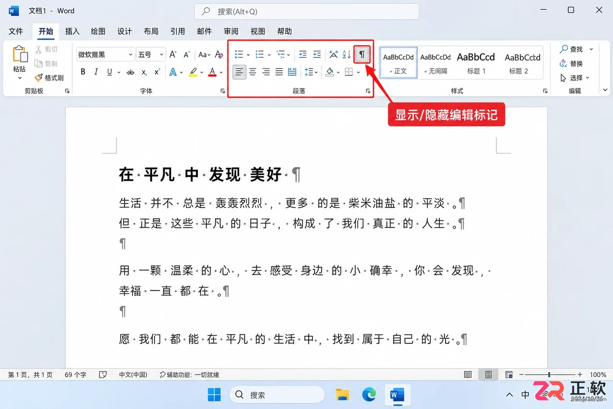Apply bold formatting with the B button

click(83, 72)
